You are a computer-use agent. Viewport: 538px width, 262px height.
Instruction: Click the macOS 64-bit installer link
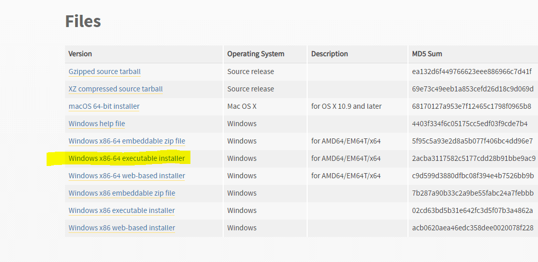[104, 106]
